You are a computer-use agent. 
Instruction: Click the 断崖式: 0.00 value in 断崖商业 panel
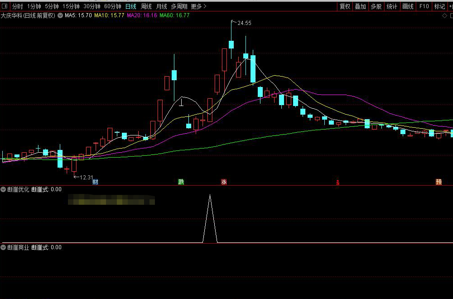click(47, 247)
